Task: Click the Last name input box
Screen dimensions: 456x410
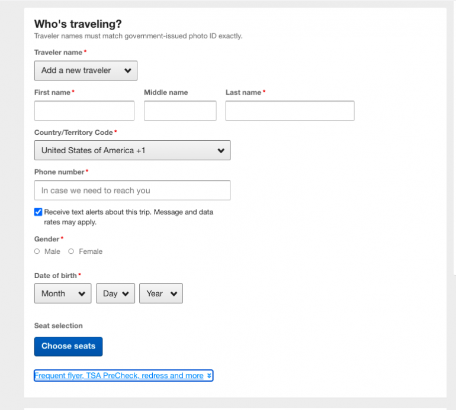Action: [x=290, y=111]
